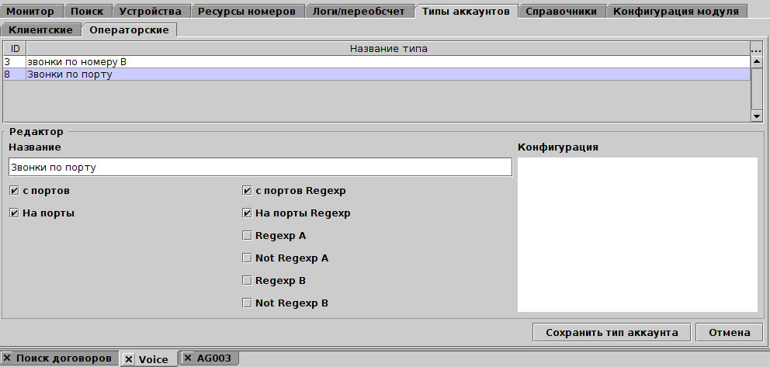Screen dimensions: 770x367
Task: Click the Название text field
Action: [260, 167]
